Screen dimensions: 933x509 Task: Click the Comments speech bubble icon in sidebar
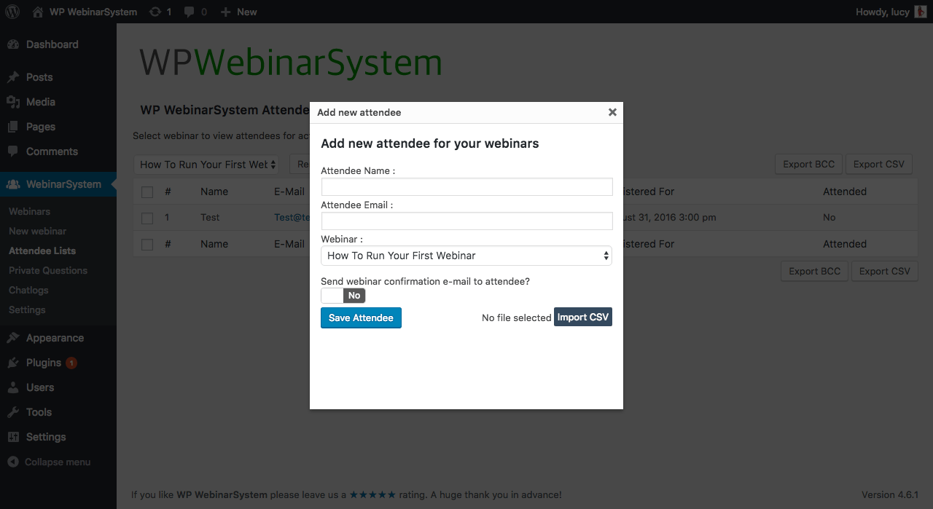pyautogui.click(x=13, y=151)
